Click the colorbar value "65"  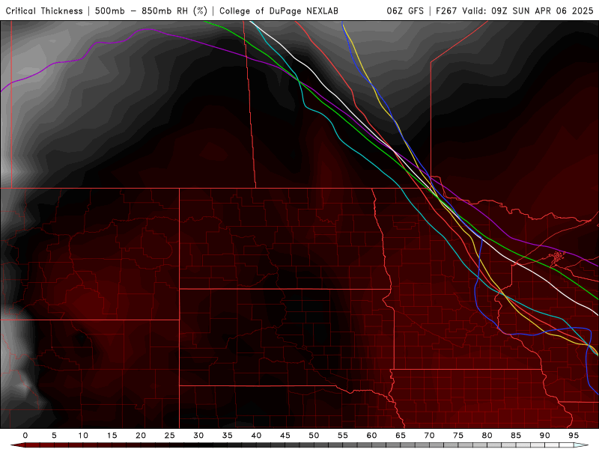(x=401, y=436)
